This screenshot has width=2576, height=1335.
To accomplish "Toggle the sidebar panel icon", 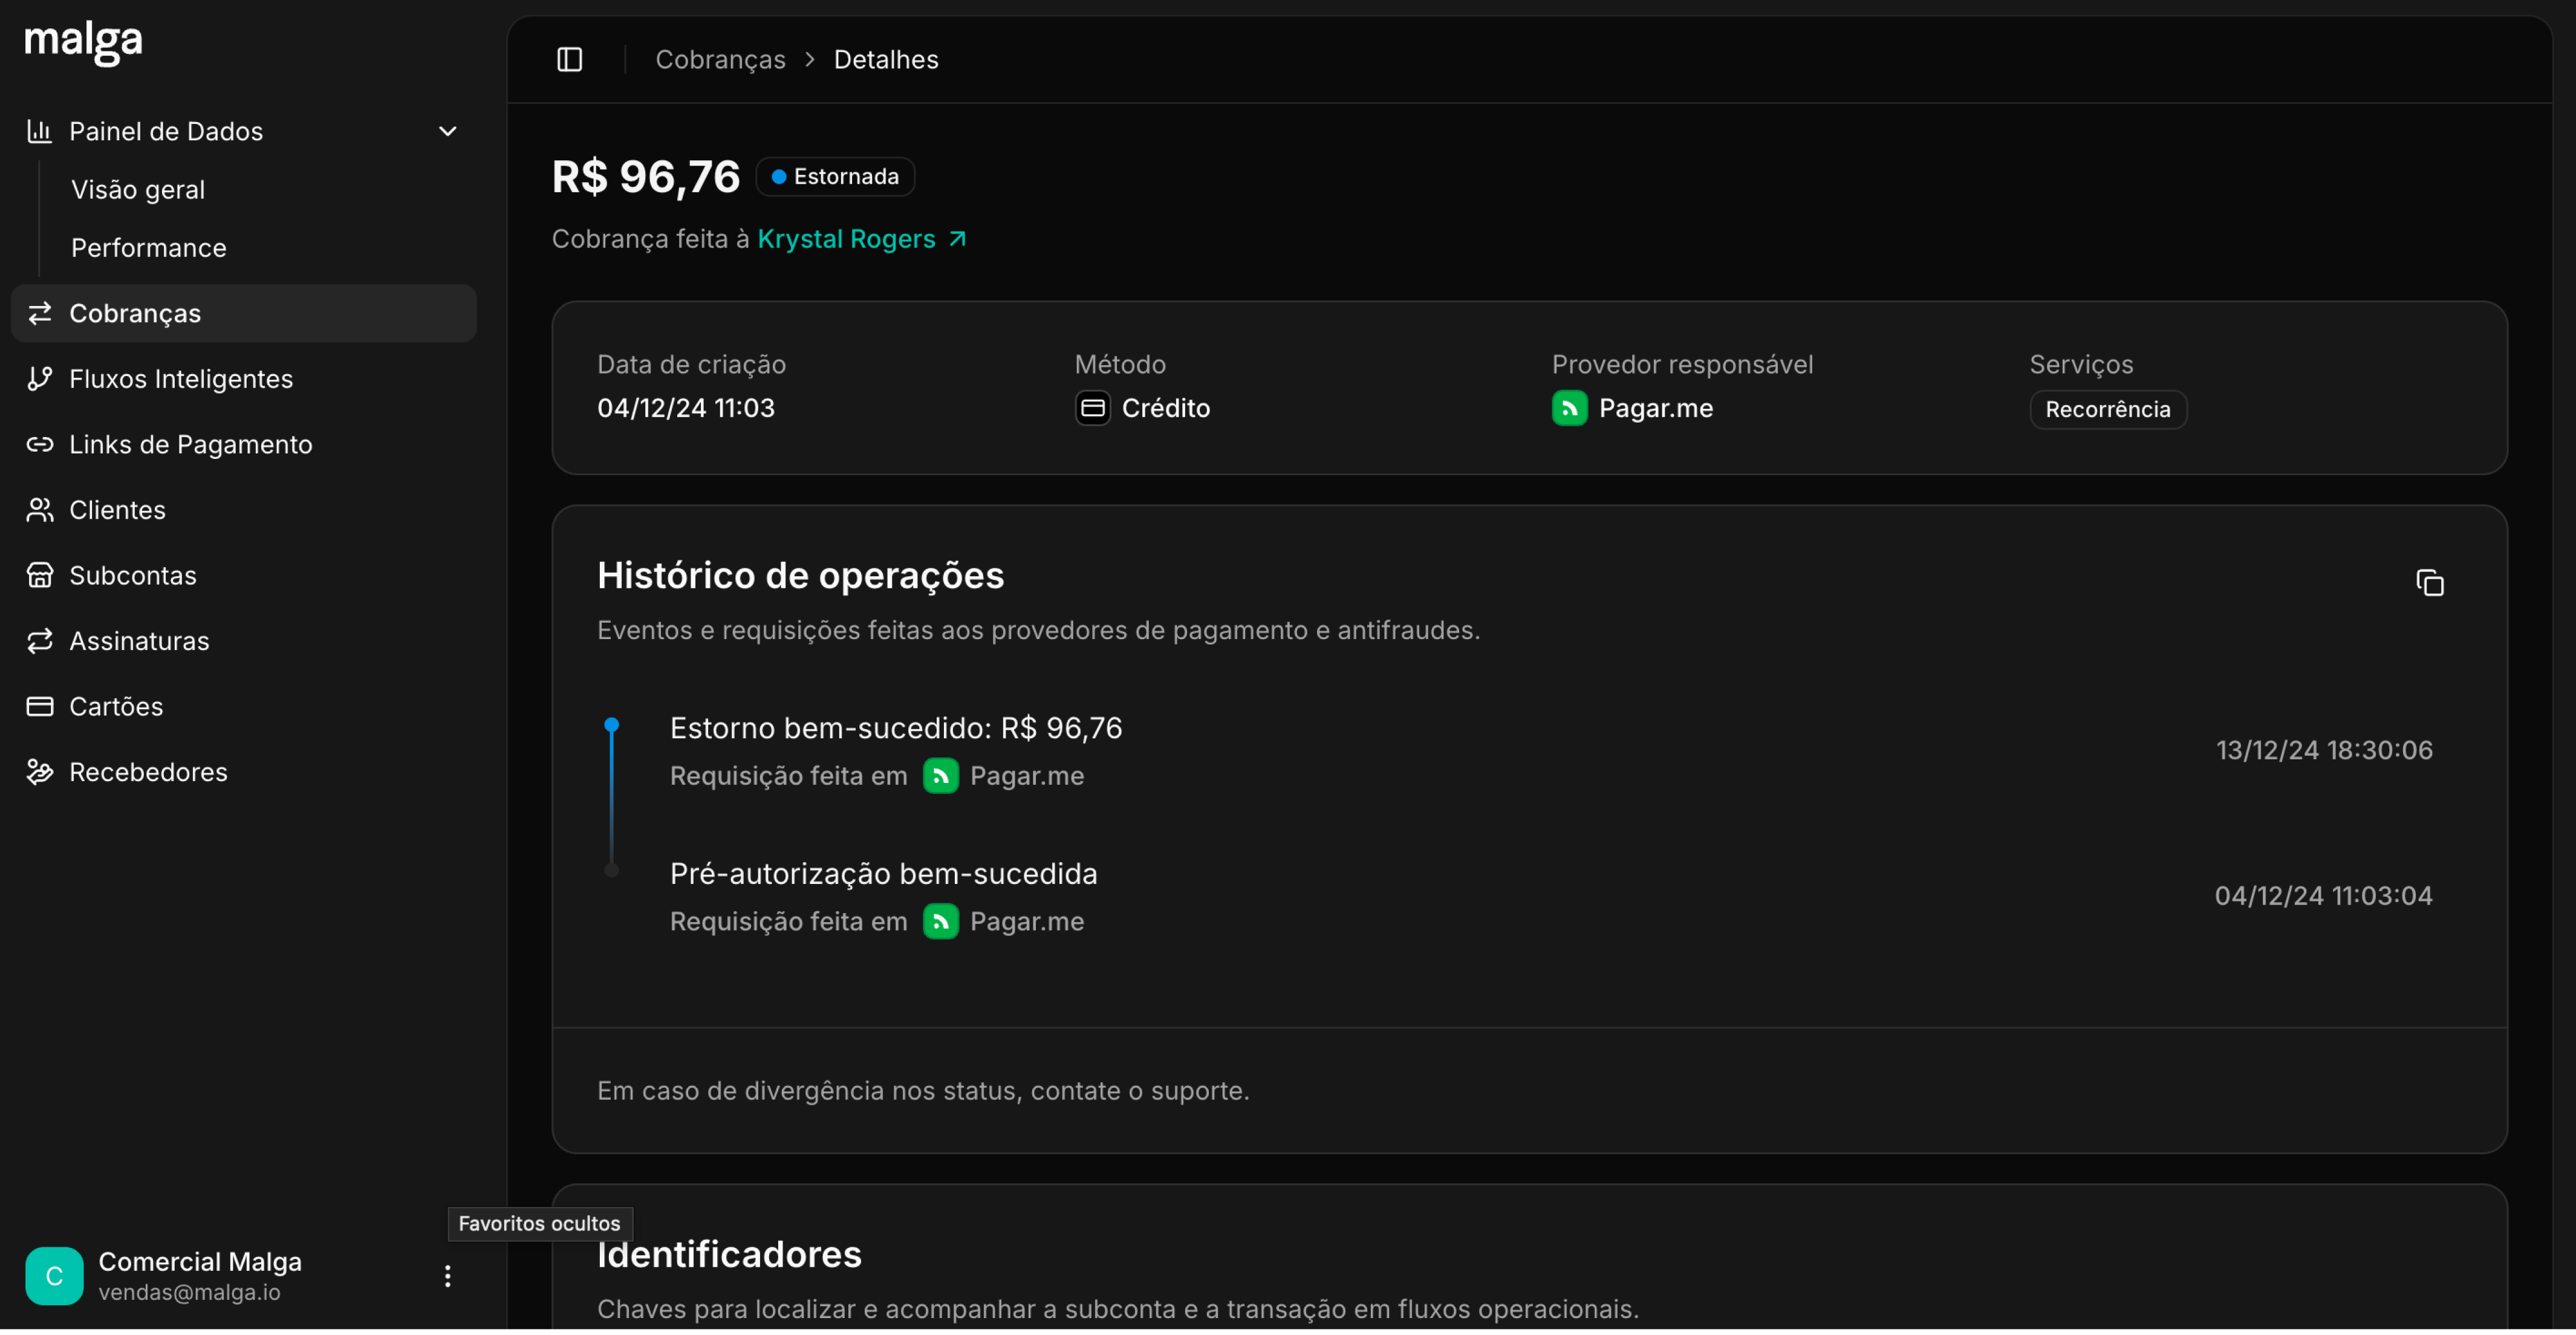I will click(x=570, y=60).
